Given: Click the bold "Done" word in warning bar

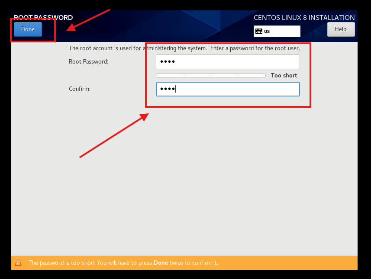Looking at the screenshot, I should (161, 263).
